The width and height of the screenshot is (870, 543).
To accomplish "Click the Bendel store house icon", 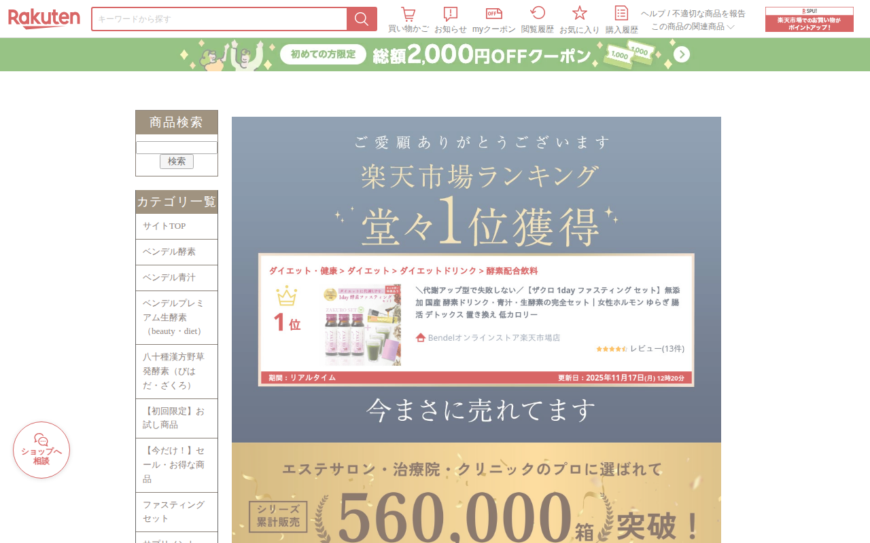I will point(421,337).
